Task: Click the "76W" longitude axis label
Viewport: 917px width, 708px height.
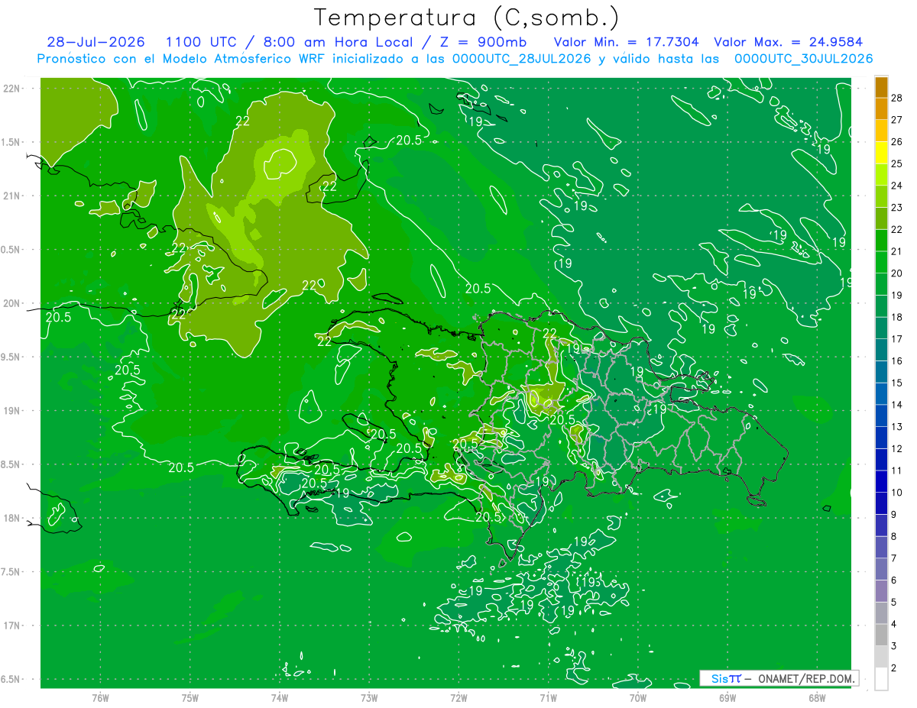Action: click(x=100, y=698)
